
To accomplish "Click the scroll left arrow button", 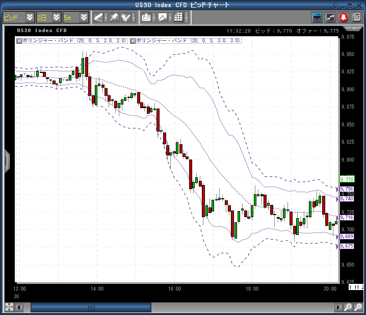I will (19, 307).
